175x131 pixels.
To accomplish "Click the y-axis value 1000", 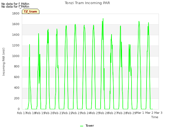I will tap(16, 56).
